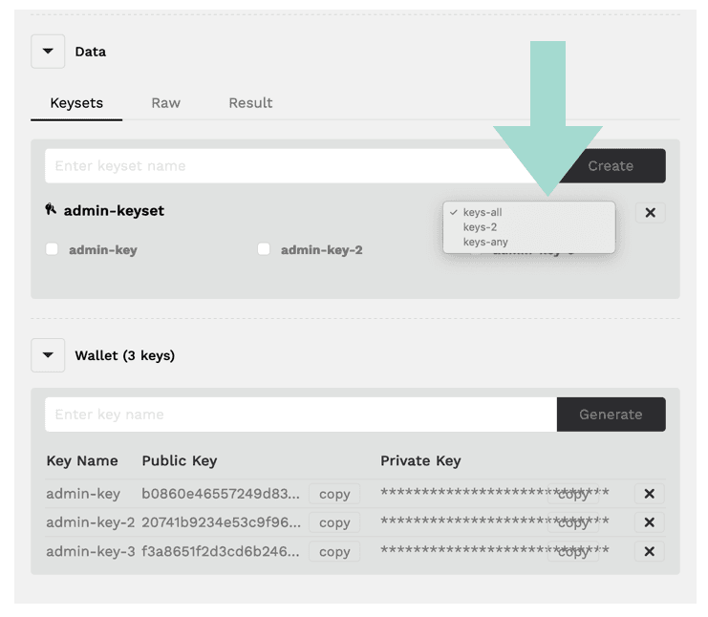Click the Generate key button

(x=611, y=415)
